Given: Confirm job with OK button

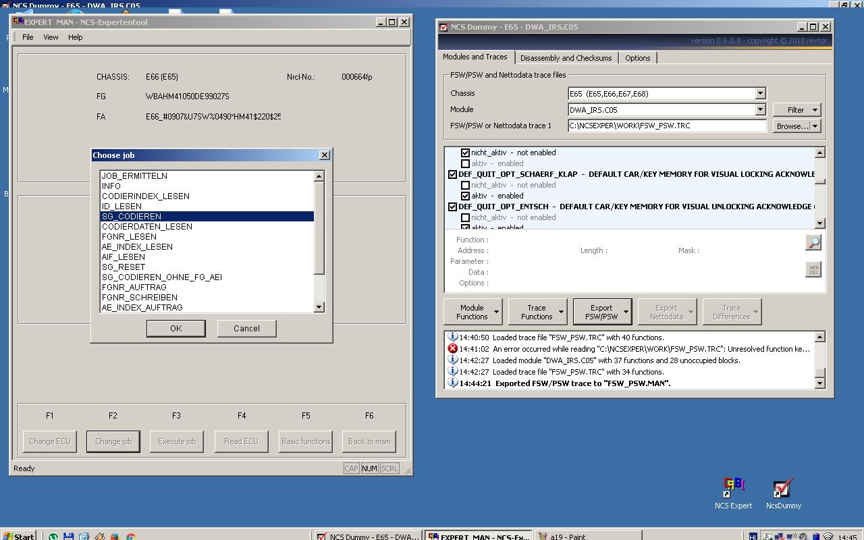Looking at the screenshot, I should pyautogui.click(x=175, y=328).
